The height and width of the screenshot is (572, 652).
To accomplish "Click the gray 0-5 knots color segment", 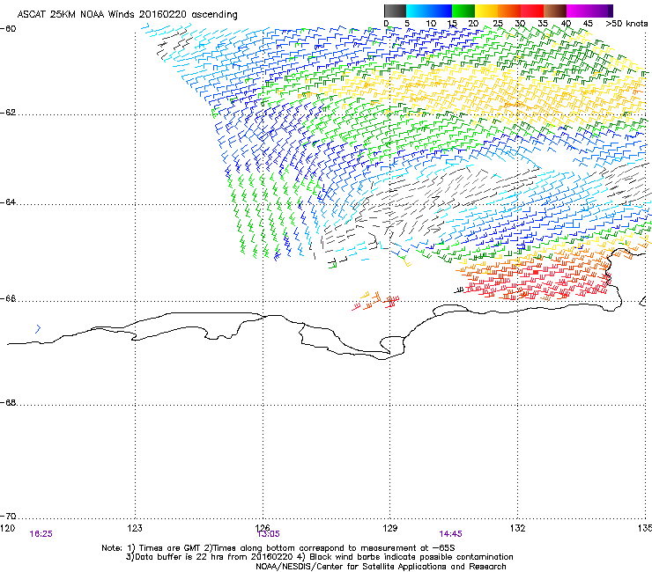I will [x=395, y=11].
